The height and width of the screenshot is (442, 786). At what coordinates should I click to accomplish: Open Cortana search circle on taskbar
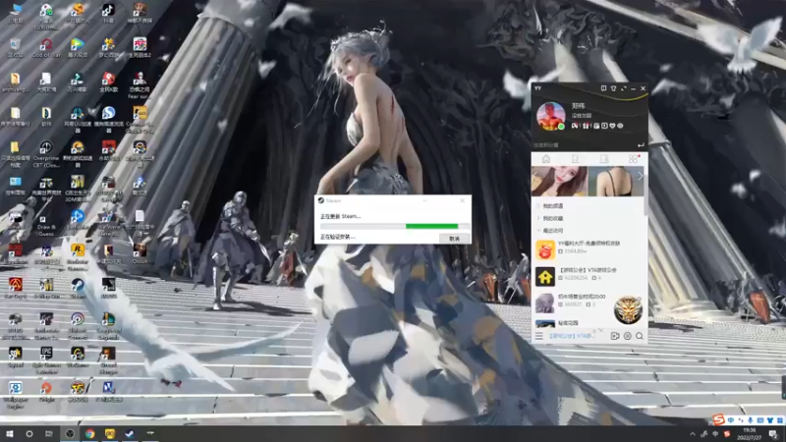(x=29, y=433)
